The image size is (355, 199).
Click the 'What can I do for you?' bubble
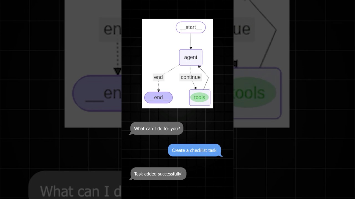157,129
